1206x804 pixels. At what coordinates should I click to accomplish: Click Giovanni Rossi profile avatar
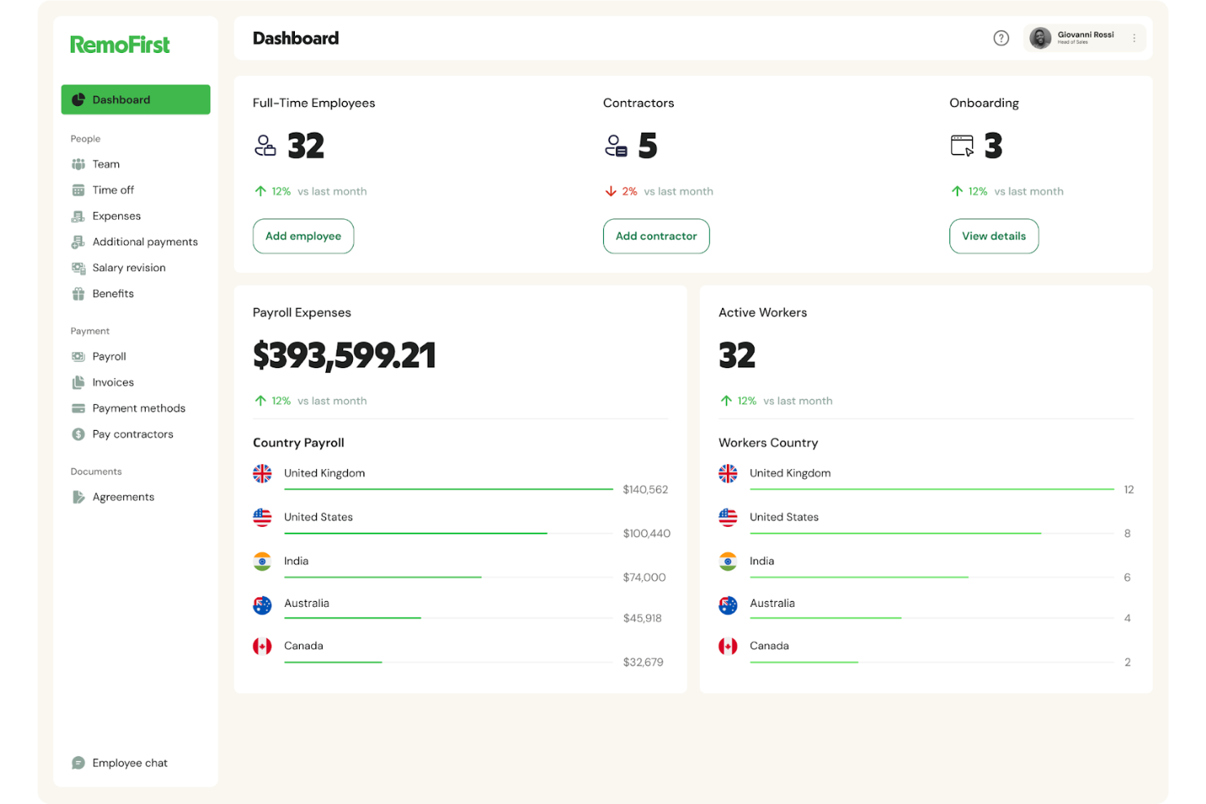[x=1040, y=37]
